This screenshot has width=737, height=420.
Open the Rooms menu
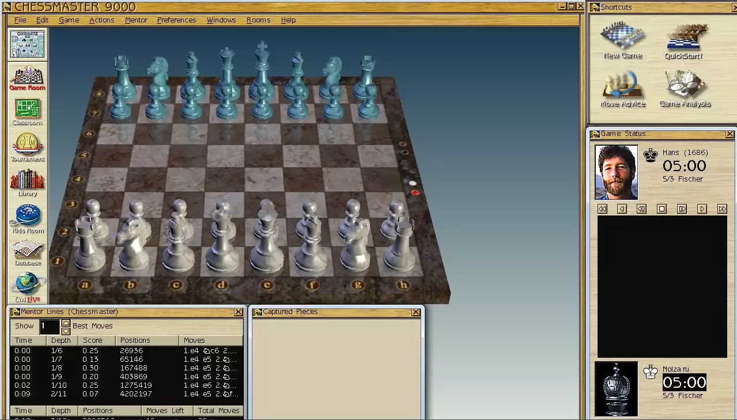[258, 20]
